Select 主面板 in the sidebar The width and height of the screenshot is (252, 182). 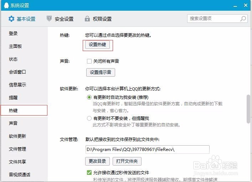pos(15,46)
